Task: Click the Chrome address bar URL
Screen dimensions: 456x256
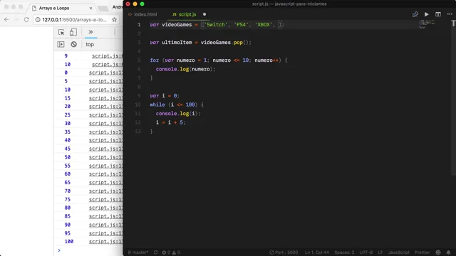Action: (x=74, y=20)
